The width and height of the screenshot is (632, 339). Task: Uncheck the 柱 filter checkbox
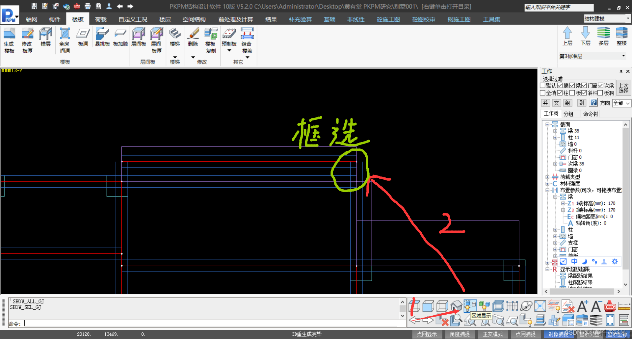[x=560, y=93]
